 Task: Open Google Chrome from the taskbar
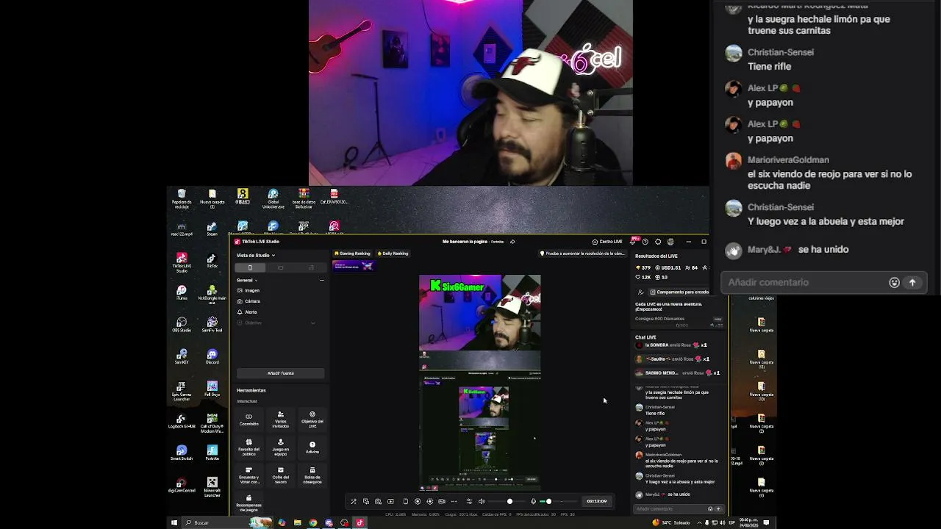[313, 522]
